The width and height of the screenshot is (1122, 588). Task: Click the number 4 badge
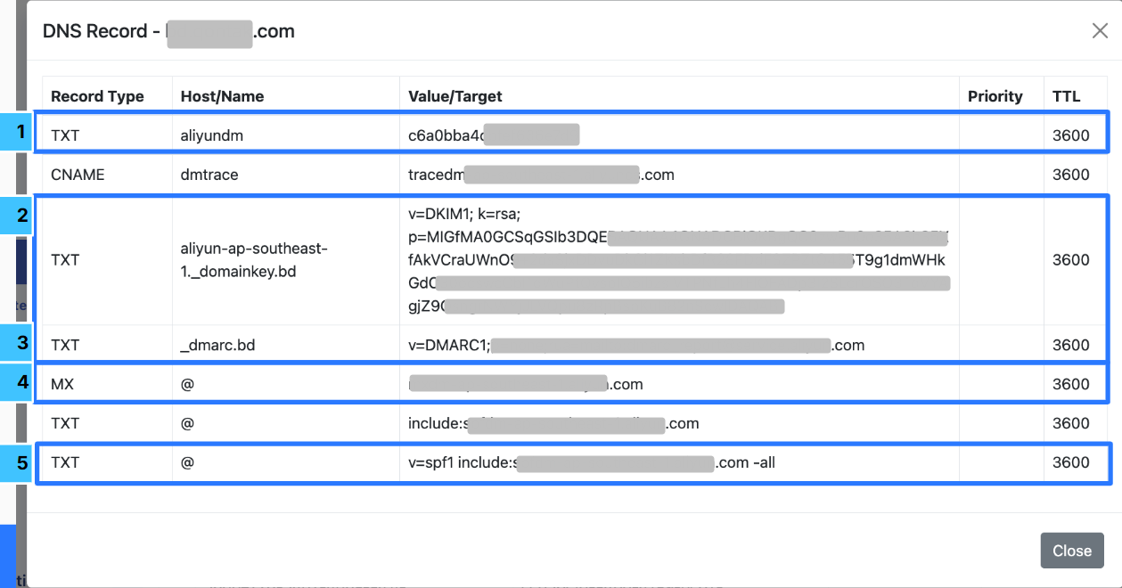click(17, 383)
